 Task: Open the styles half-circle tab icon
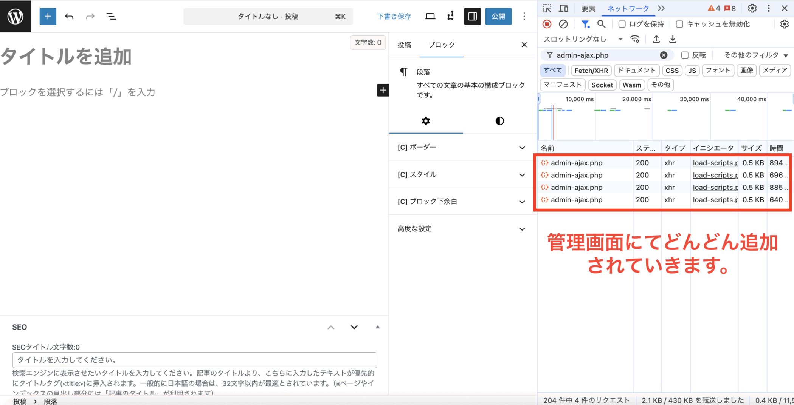(499, 121)
